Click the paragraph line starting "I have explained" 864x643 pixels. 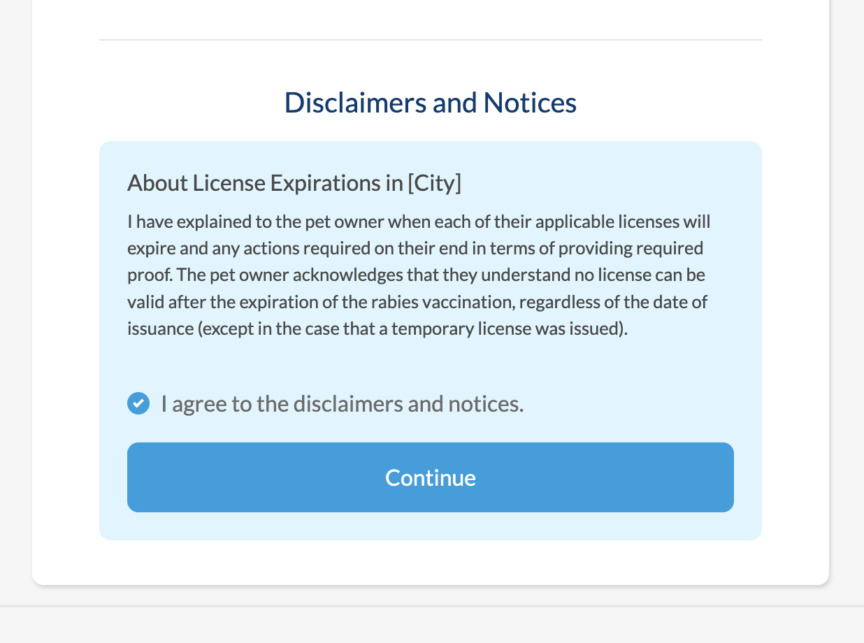pyautogui.click(x=419, y=222)
